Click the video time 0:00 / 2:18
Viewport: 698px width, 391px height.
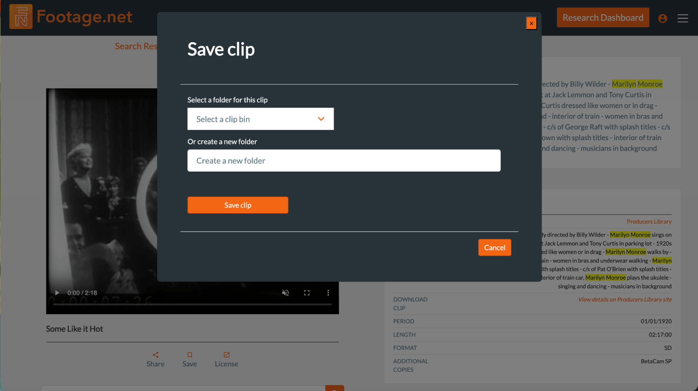pyautogui.click(x=82, y=293)
